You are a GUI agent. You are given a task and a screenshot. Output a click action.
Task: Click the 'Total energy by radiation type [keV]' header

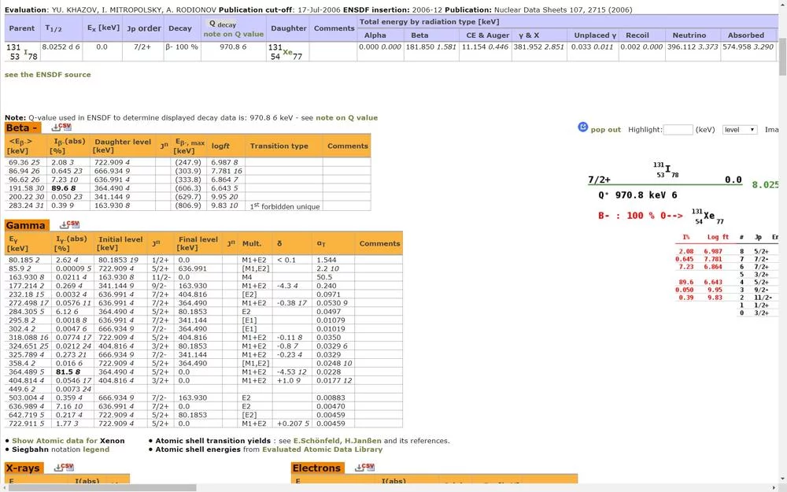tap(429, 21)
